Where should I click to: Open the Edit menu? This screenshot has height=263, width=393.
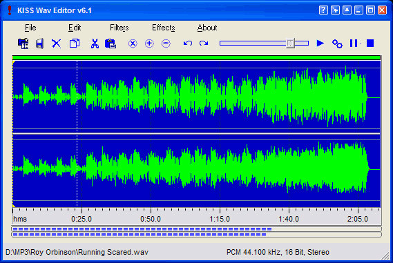click(75, 28)
